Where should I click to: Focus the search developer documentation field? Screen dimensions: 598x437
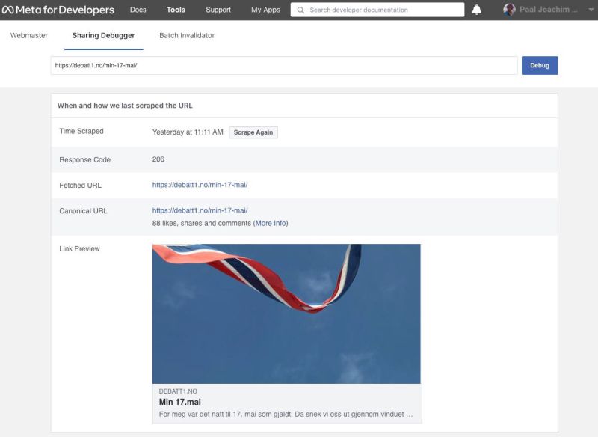(377, 10)
